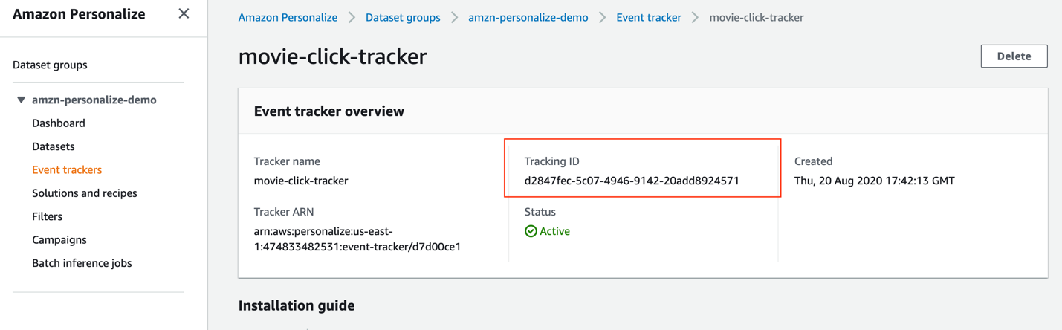This screenshot has width=1062, height=330.
Task: Delete the movie-click-tracker
Action: [1014, 56]
